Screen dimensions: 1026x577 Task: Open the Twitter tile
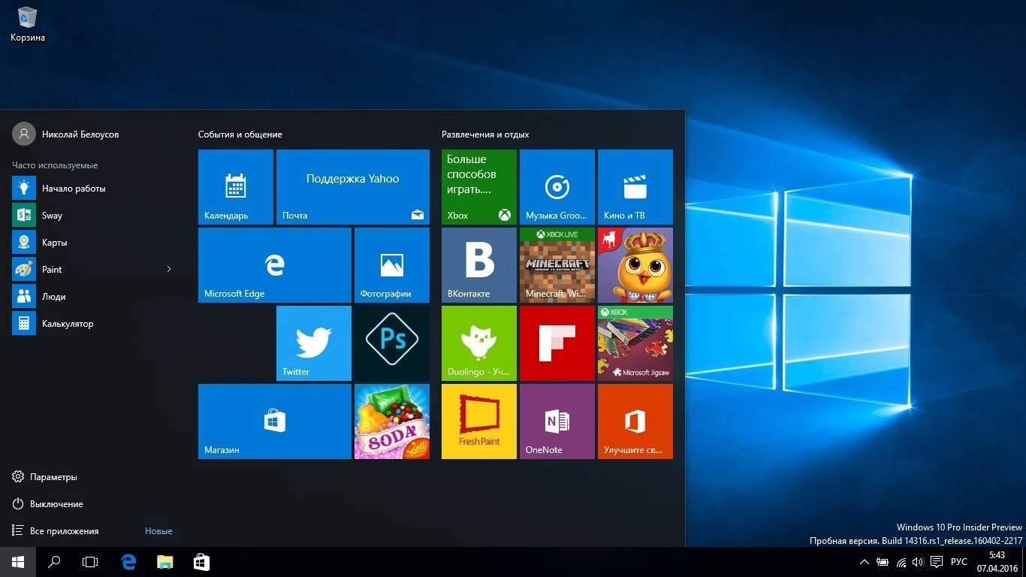314,343
